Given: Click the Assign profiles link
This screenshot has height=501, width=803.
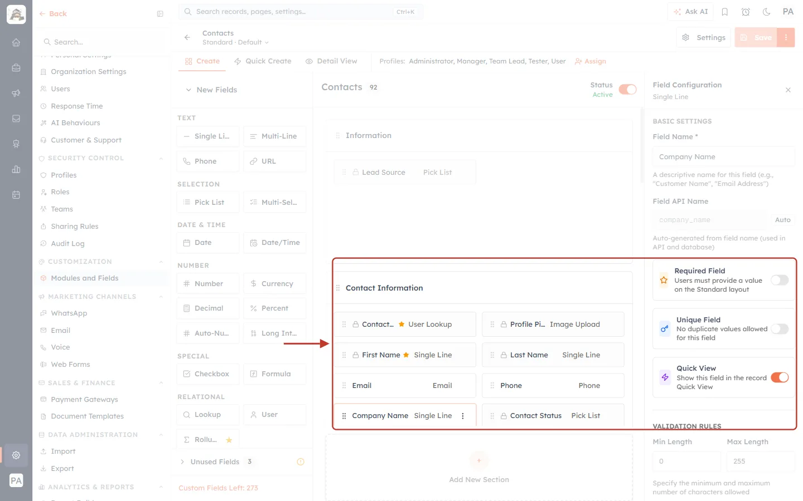Looking at the screenshot, I should coord(591,61).
